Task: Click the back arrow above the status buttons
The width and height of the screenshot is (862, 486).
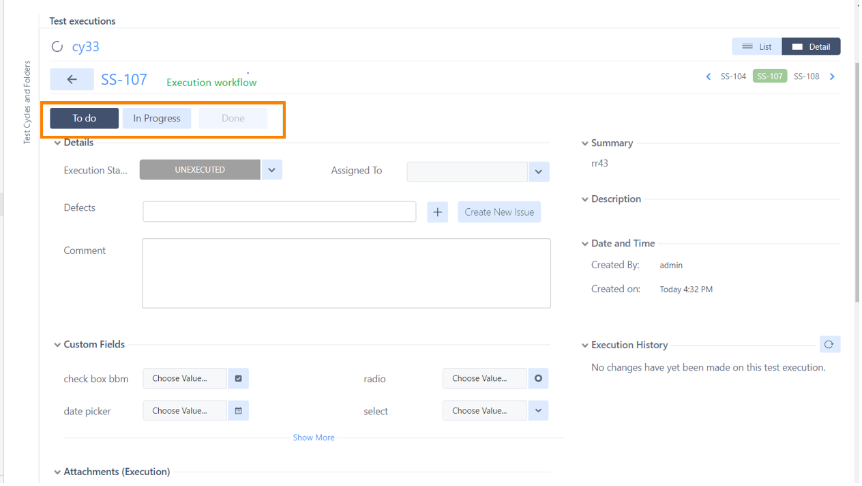Action: click(72, 79)
